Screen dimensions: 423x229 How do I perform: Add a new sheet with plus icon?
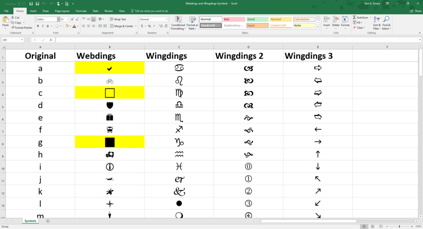48,221
